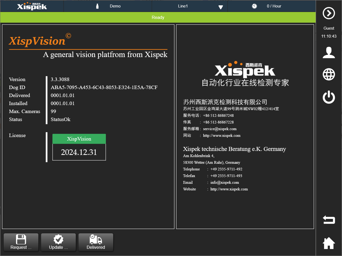Click the Dog ID value ABA5-7095-A453-6C43-8053-E324-1E5A-78CF
Image resolution: width=342 pixels, height=256 pixels.
coord(104,87)
